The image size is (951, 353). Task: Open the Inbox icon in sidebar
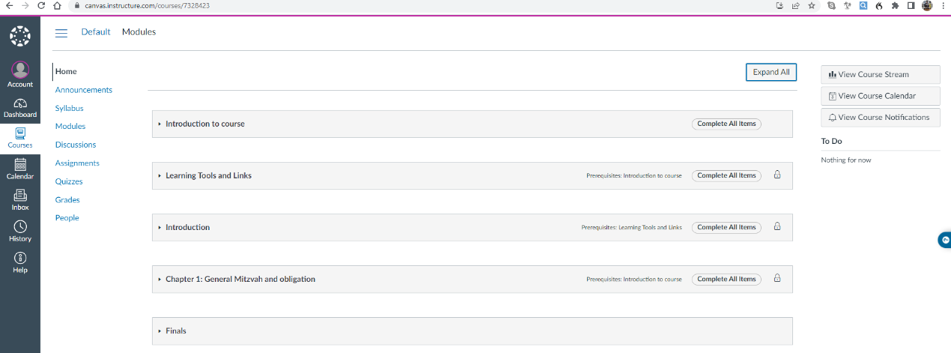click(20, 195)
